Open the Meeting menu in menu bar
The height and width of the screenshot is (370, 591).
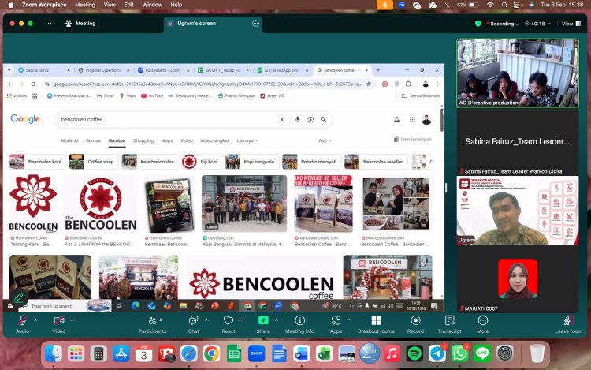(x=85, y=5)
